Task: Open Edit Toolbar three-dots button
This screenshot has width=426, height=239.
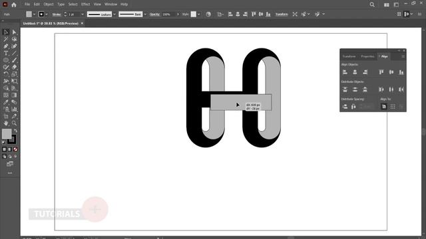Action: pyautogui.click(x=10, y=173)
